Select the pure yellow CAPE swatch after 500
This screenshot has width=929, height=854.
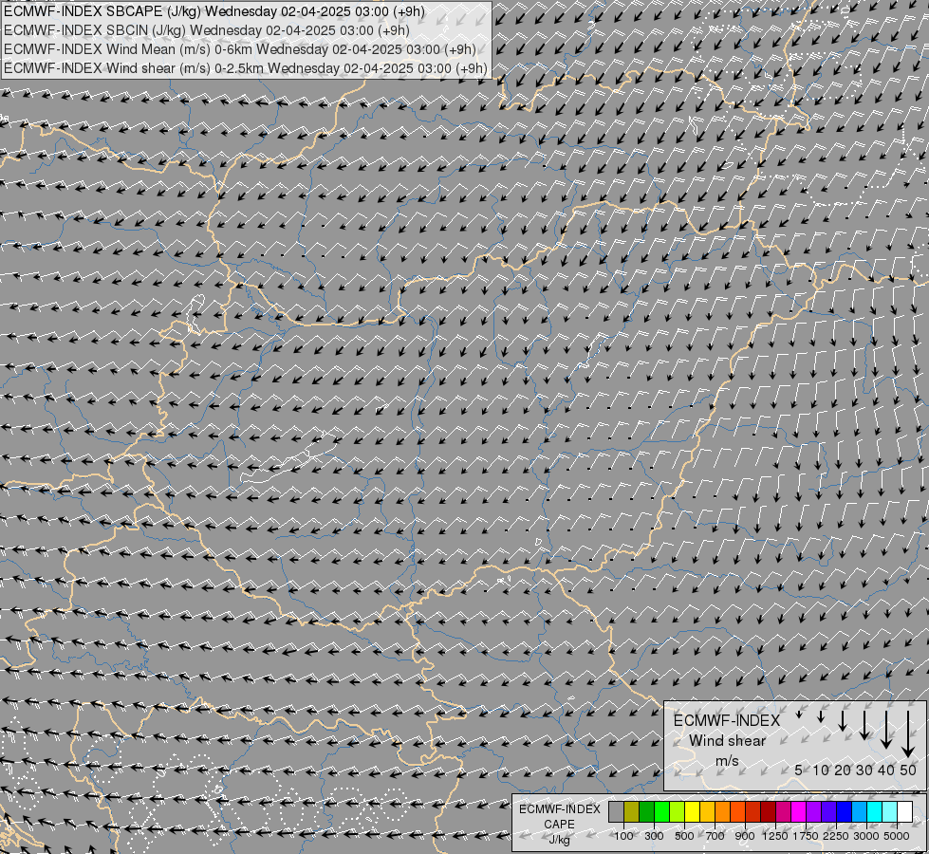point(692,811)
